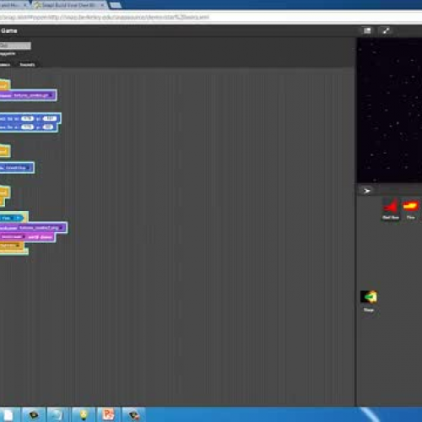
Task: Select the Stage thumbnail with green ship
Action: coord(369,300)
